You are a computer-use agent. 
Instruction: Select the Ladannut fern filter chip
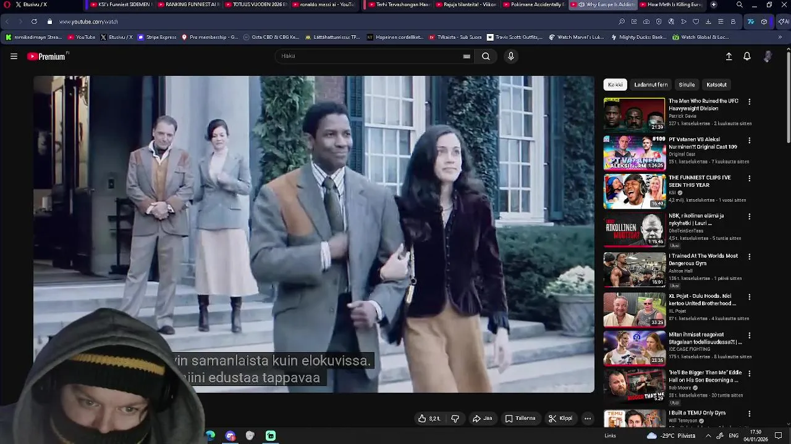pyautogui.click(x=651, y=84)
